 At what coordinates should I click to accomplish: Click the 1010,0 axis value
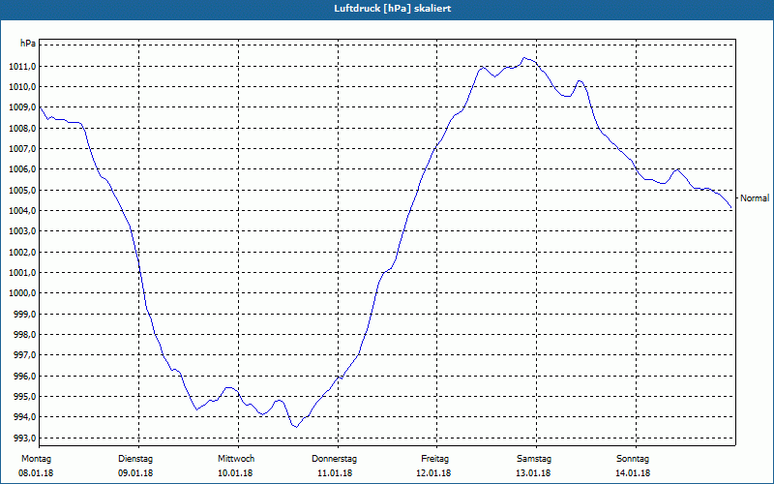point(22,87)
